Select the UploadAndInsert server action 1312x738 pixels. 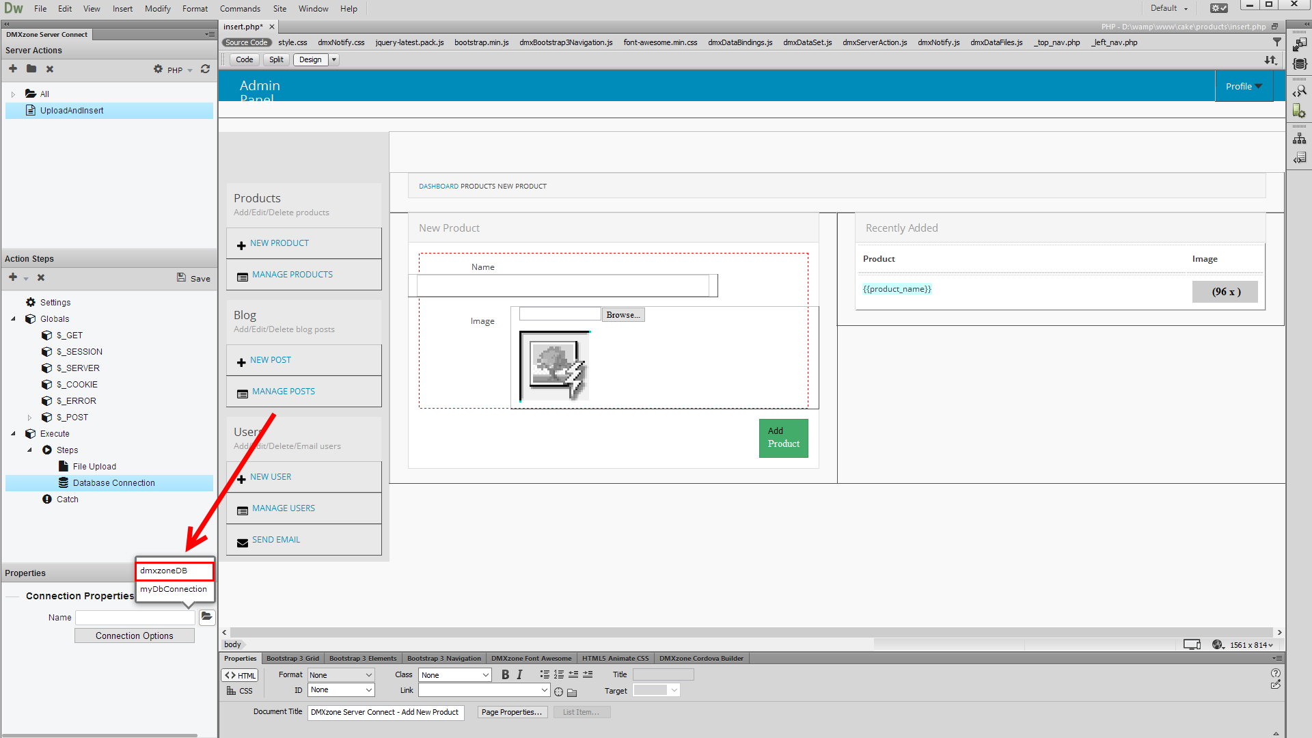pos(109,111)
